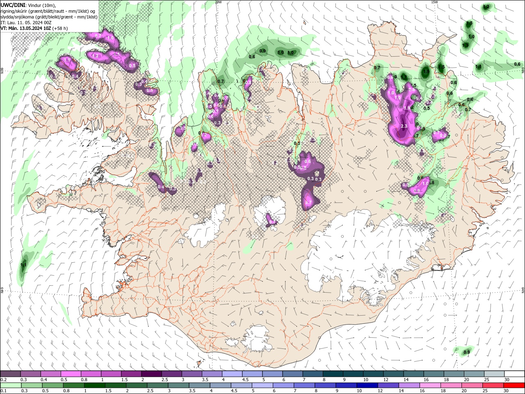Pick the 1.5 purple swatch in upper legend
525x394 pixels.
coord(131,373)
